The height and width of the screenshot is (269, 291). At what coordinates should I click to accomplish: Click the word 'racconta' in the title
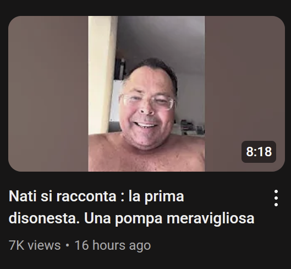[86, 196]
